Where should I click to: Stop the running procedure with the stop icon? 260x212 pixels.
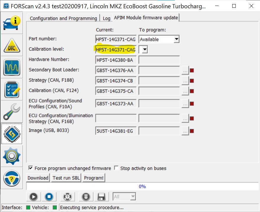click(49, 196)
